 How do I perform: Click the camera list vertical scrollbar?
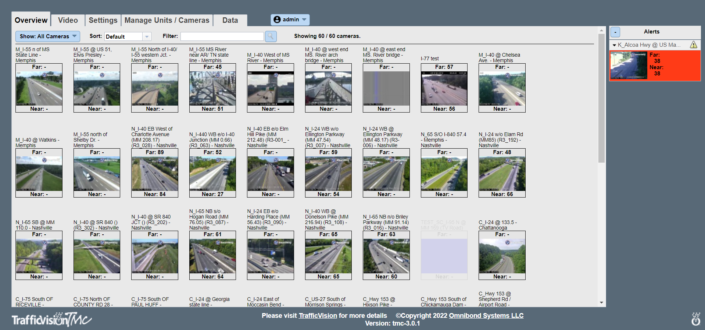click(x=601, y=98)
